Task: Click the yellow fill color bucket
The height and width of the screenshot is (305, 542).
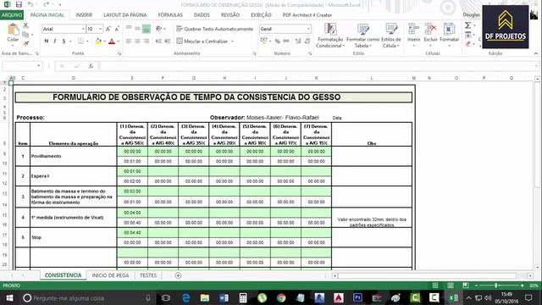Action: pos(98,42)
